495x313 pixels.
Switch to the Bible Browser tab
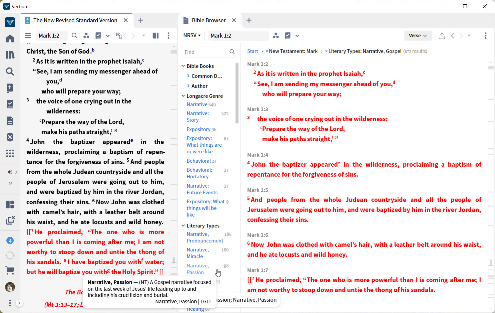click(209, 20)
